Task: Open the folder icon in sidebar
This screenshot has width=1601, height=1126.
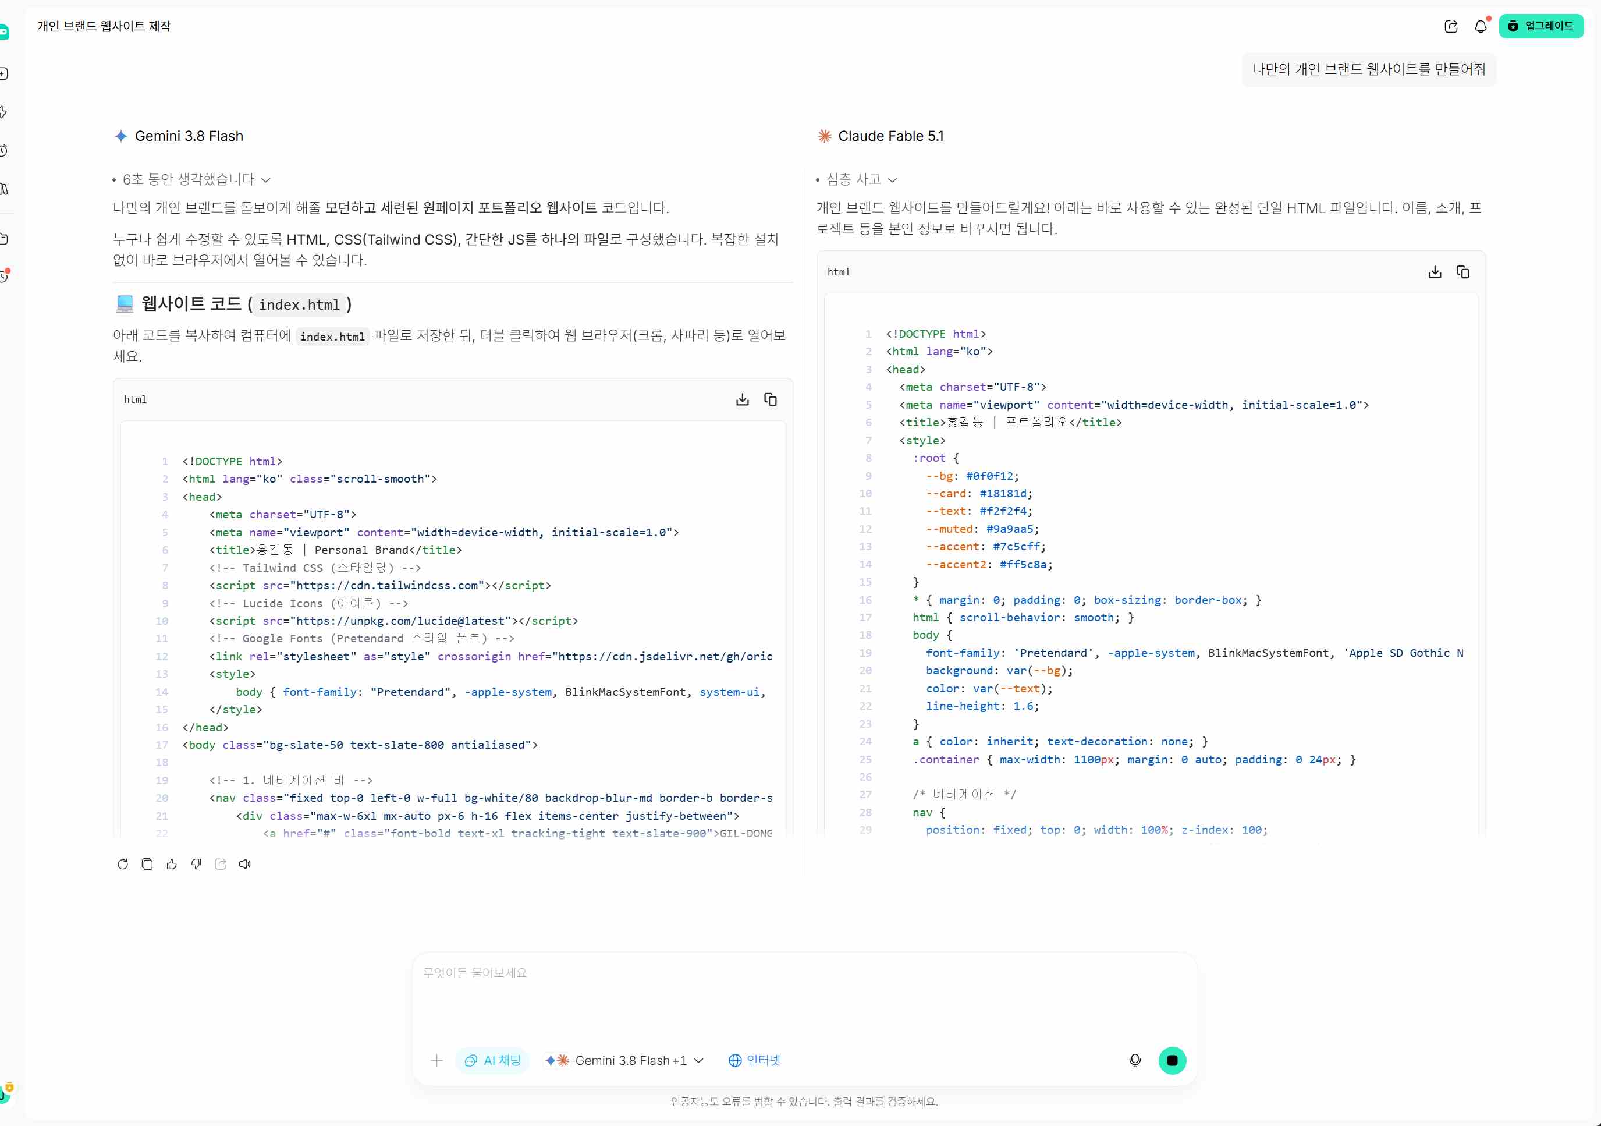Action: pos(3,239)
